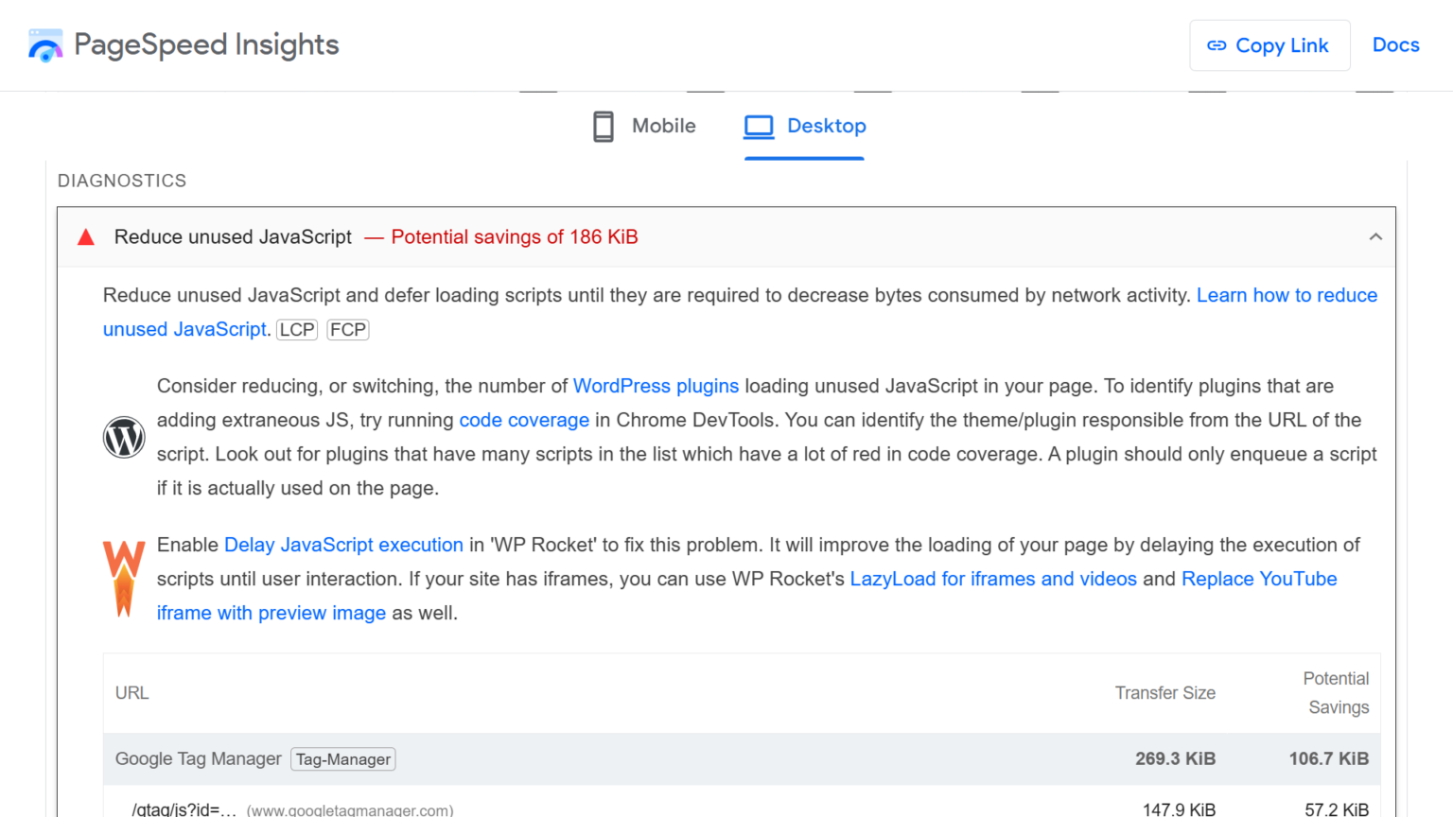Open the Docs page
Screen dimensions: 1453x817
click(1395, 44)
